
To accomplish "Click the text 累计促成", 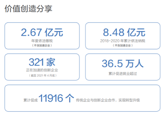I will point(30,100).
